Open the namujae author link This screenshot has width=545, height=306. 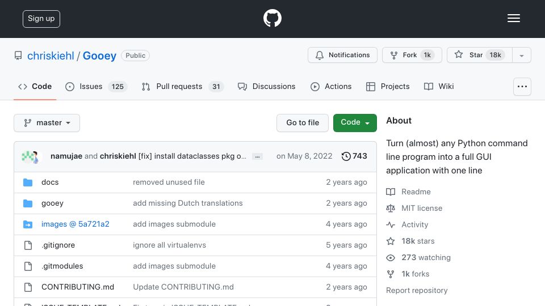tap(66, 156)
